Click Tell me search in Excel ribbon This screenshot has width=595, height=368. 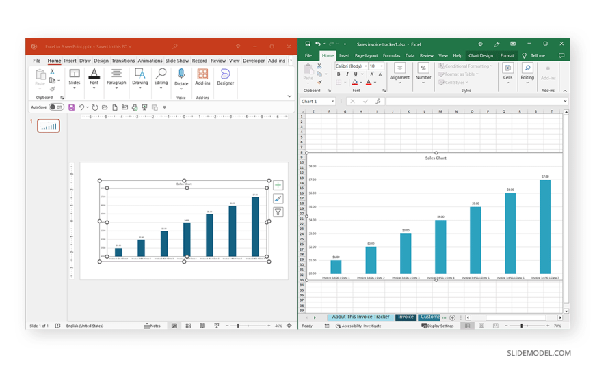pyautogui.click(x=533, y=55)
